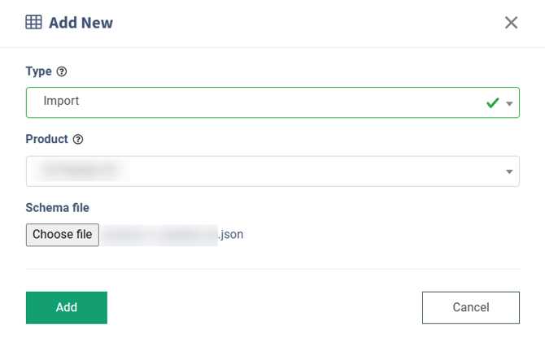Click the Import value text

click(61, 102)
